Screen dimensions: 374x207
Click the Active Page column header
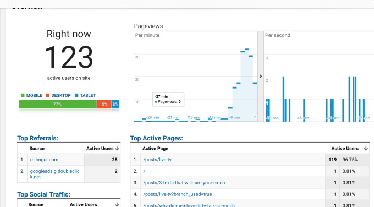[x=155, y=149]
